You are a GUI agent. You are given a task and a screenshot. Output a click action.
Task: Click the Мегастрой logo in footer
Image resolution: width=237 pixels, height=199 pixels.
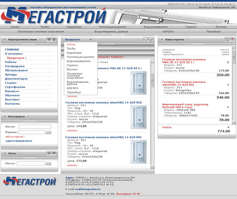[29, 181]
